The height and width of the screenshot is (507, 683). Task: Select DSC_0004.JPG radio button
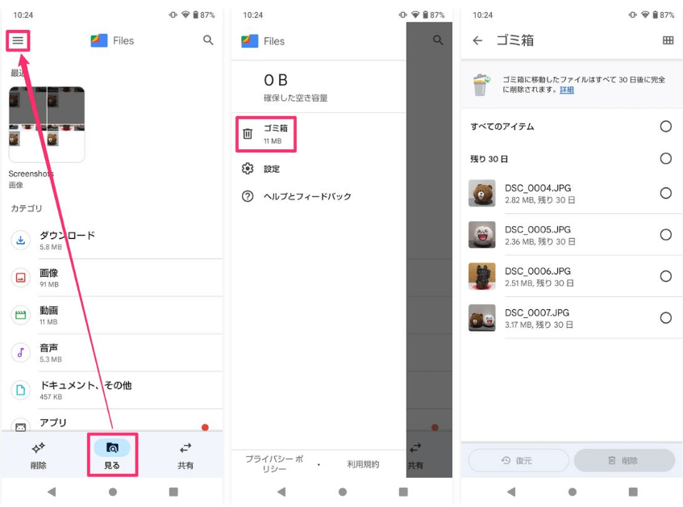(x=665, y=193)
